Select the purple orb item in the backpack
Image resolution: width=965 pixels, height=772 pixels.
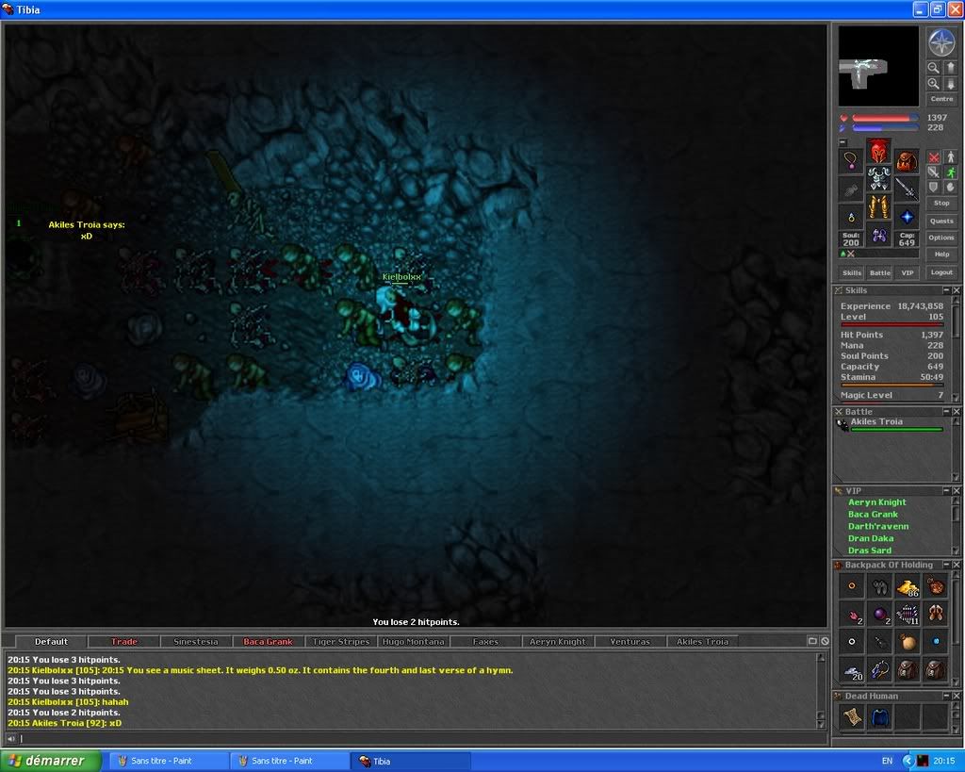pos(880,615)
